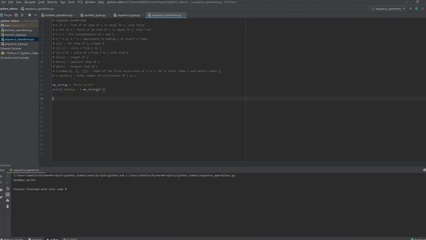426x240 pixels.
Task: Click the collapse all icon in Project panel
Action: pos(22,15)
